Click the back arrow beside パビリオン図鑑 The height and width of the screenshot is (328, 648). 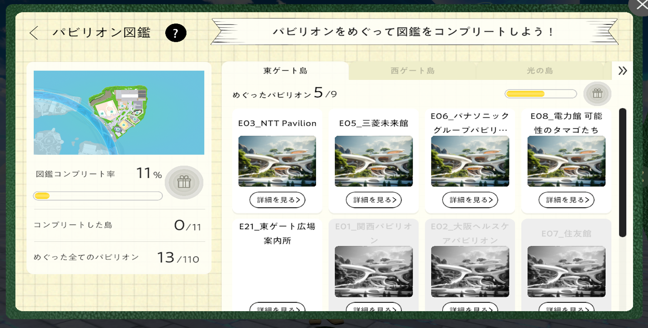coord(34,33)
